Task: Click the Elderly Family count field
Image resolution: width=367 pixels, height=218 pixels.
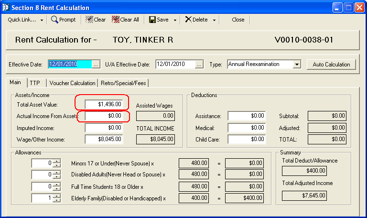Action: coord(42,198)
